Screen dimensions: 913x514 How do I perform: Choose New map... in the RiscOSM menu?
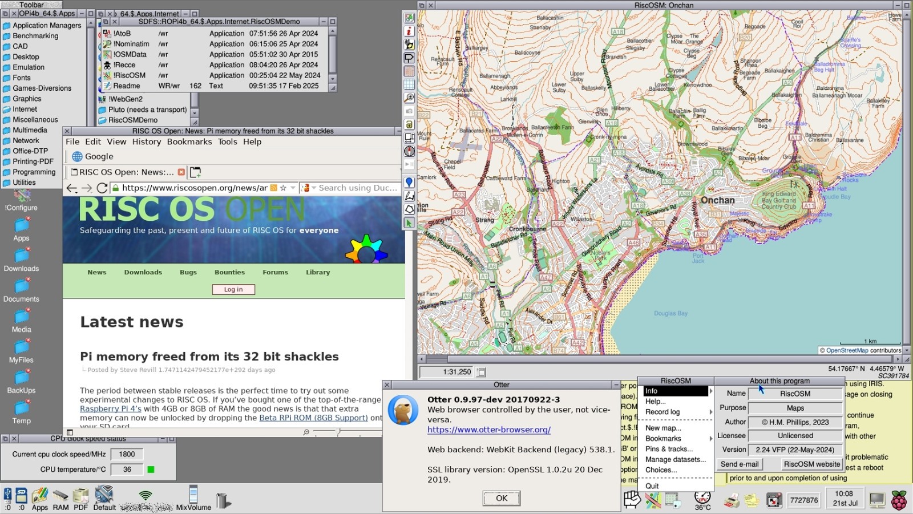(663, 428)
